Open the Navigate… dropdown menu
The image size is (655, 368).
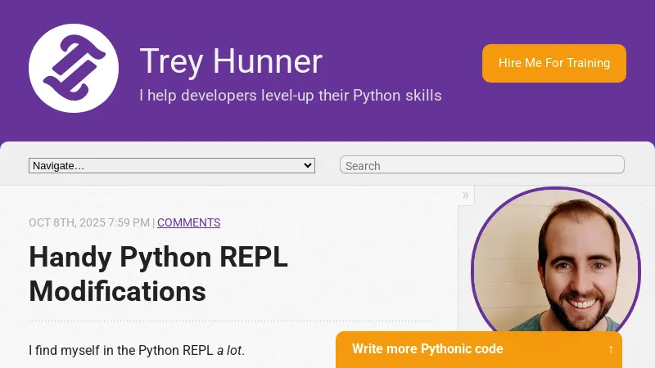tap(171, 165)
